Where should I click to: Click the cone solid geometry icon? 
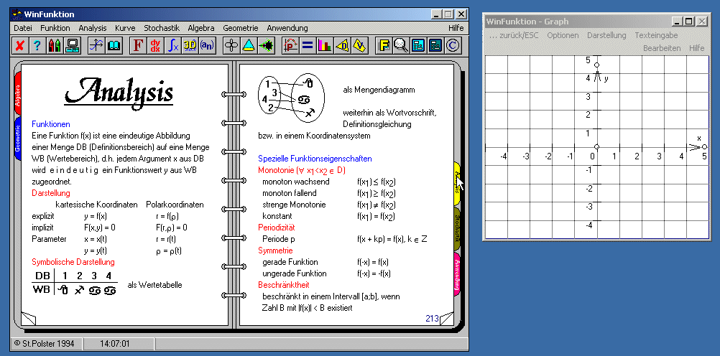click(249, 45)
